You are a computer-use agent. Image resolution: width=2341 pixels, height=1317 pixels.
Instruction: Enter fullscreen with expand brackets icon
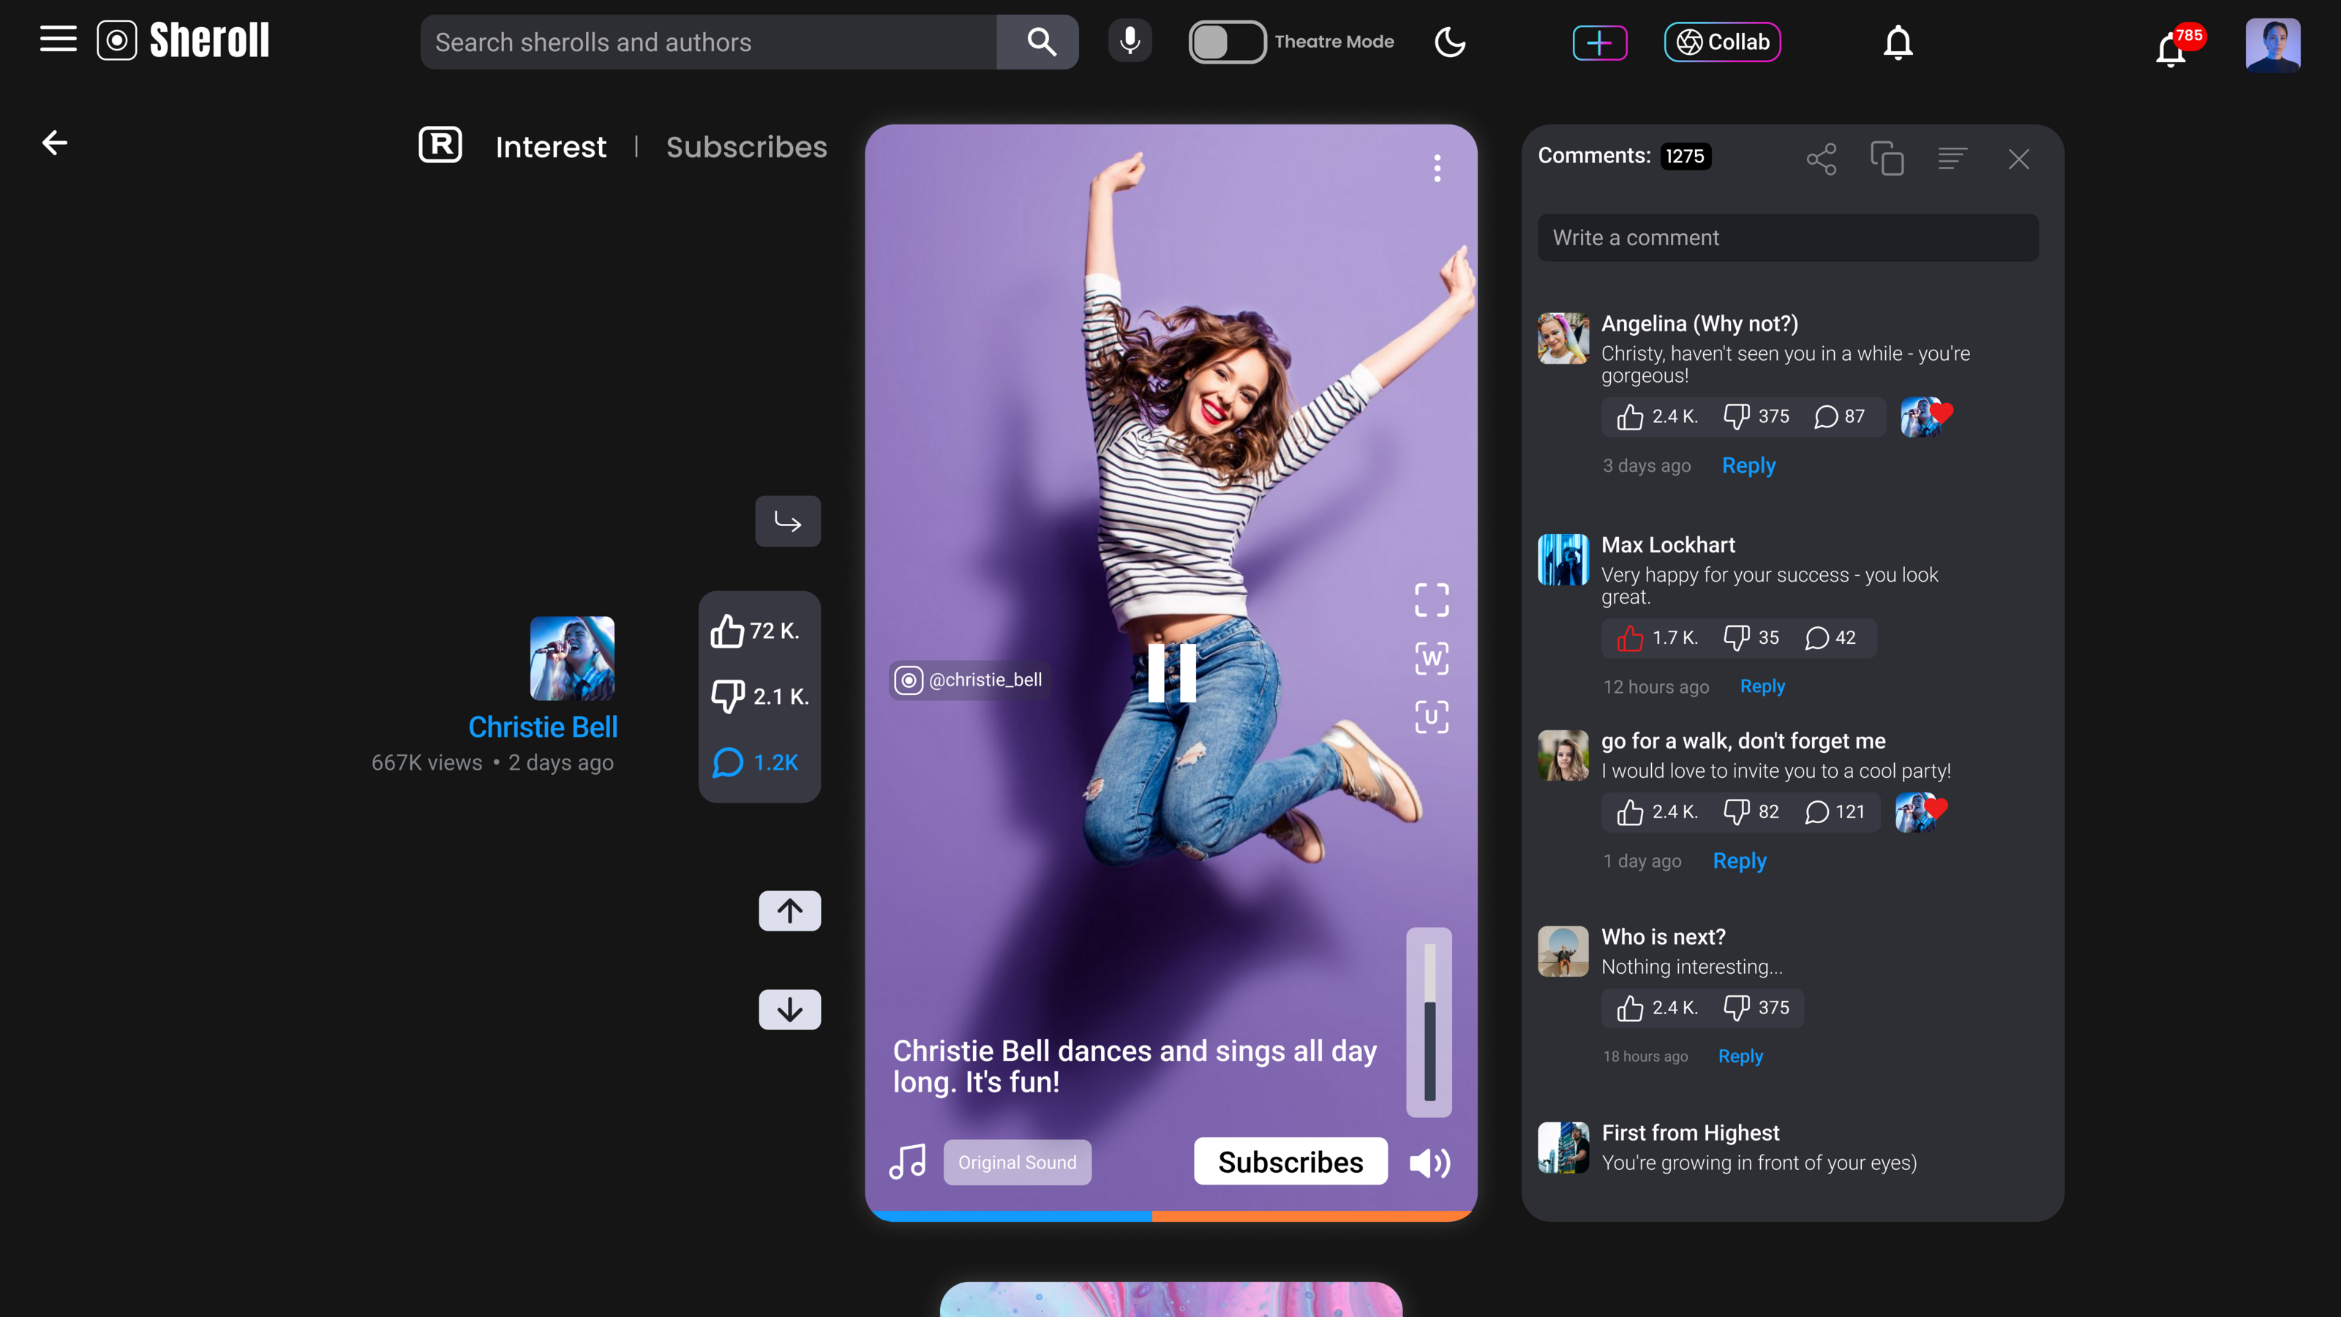pos(1432,600)
